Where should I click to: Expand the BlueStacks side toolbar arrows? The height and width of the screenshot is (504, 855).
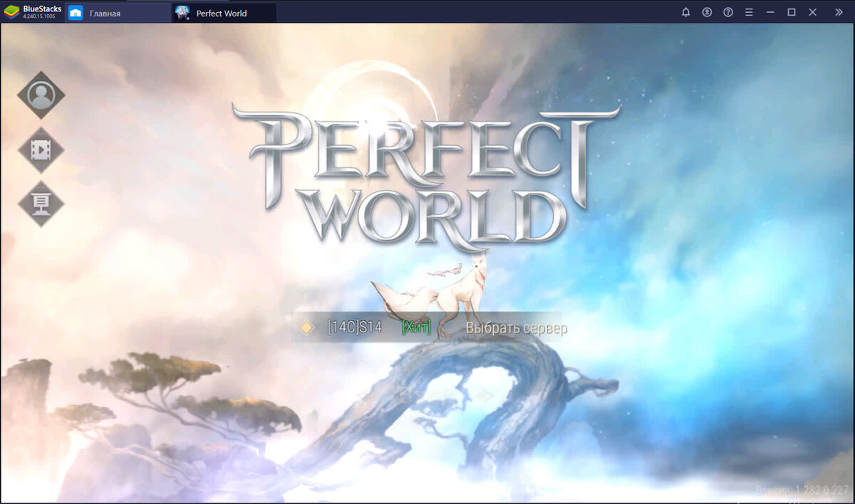point(837,12)
